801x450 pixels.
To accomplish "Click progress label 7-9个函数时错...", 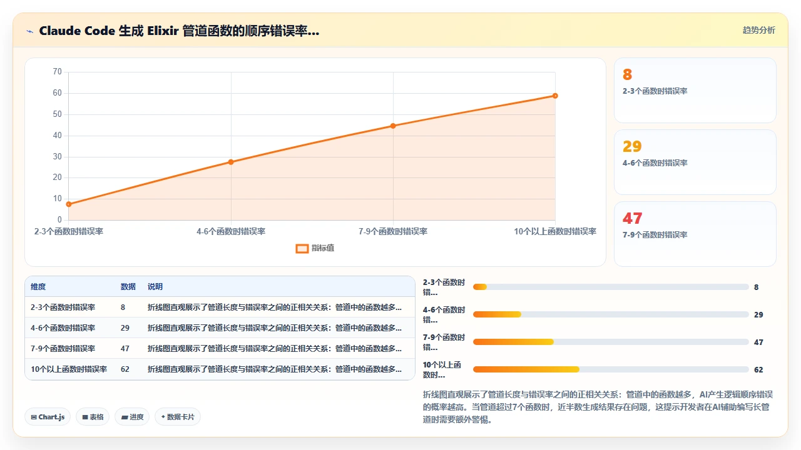I will [444, 342].
